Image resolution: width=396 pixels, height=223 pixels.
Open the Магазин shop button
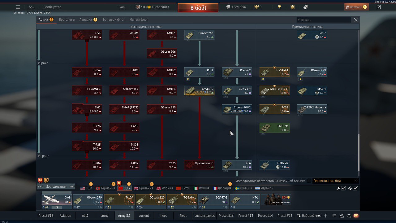pyautogui.click(x=356, y=7)
